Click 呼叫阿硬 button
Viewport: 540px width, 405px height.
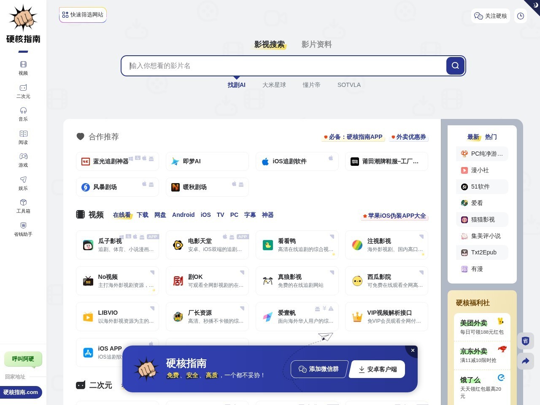pos(23,359)
